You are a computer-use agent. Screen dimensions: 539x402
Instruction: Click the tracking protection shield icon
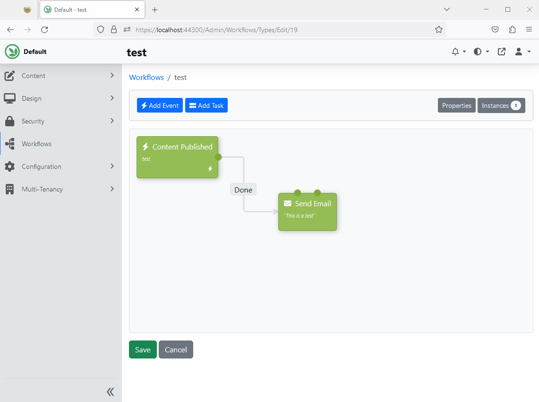click(x=100, y=30)
